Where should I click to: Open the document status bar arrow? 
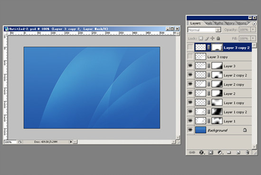[x=71, y=142]
